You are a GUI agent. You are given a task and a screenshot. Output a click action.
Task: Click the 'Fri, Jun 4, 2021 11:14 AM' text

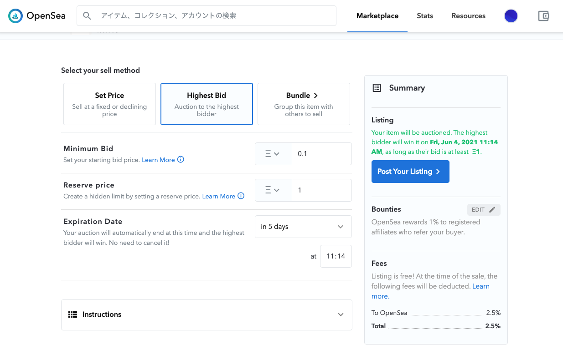[434, 147]
